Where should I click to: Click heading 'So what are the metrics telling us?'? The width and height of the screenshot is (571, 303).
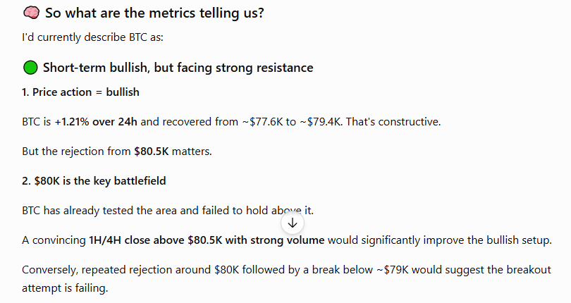point(154,13)
